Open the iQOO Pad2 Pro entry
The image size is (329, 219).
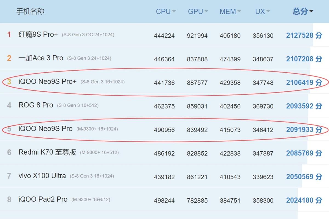[43, 199]
